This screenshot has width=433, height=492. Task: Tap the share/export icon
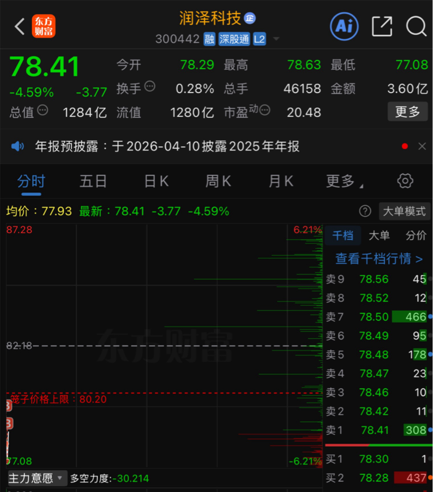(x=382, y=26)
